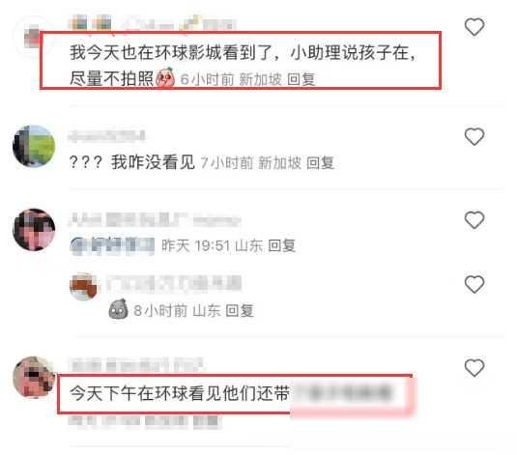Heart the '今天下午在环球看见他们' comment
Viewport: 517px width, 455px height.
point(474,368)
